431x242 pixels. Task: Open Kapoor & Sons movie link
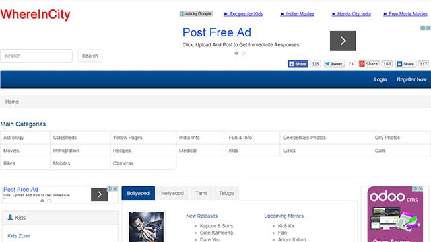[216, 226]
